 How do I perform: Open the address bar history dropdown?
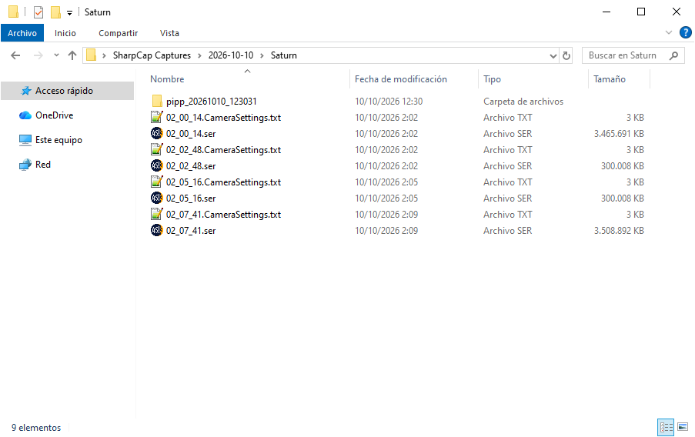pos(553,56)
